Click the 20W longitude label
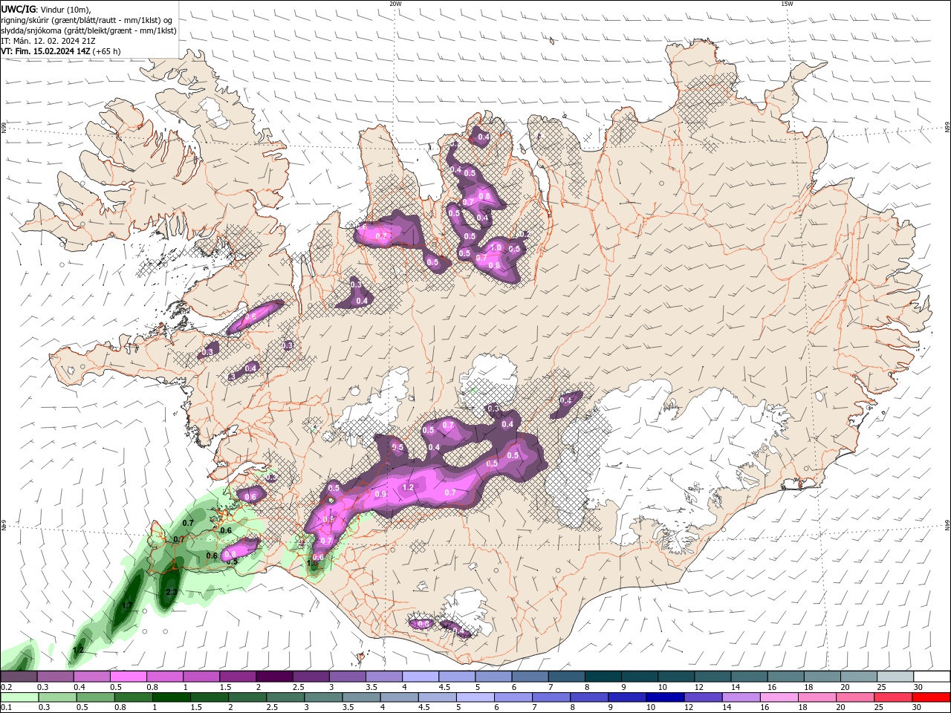 point(395,4)
